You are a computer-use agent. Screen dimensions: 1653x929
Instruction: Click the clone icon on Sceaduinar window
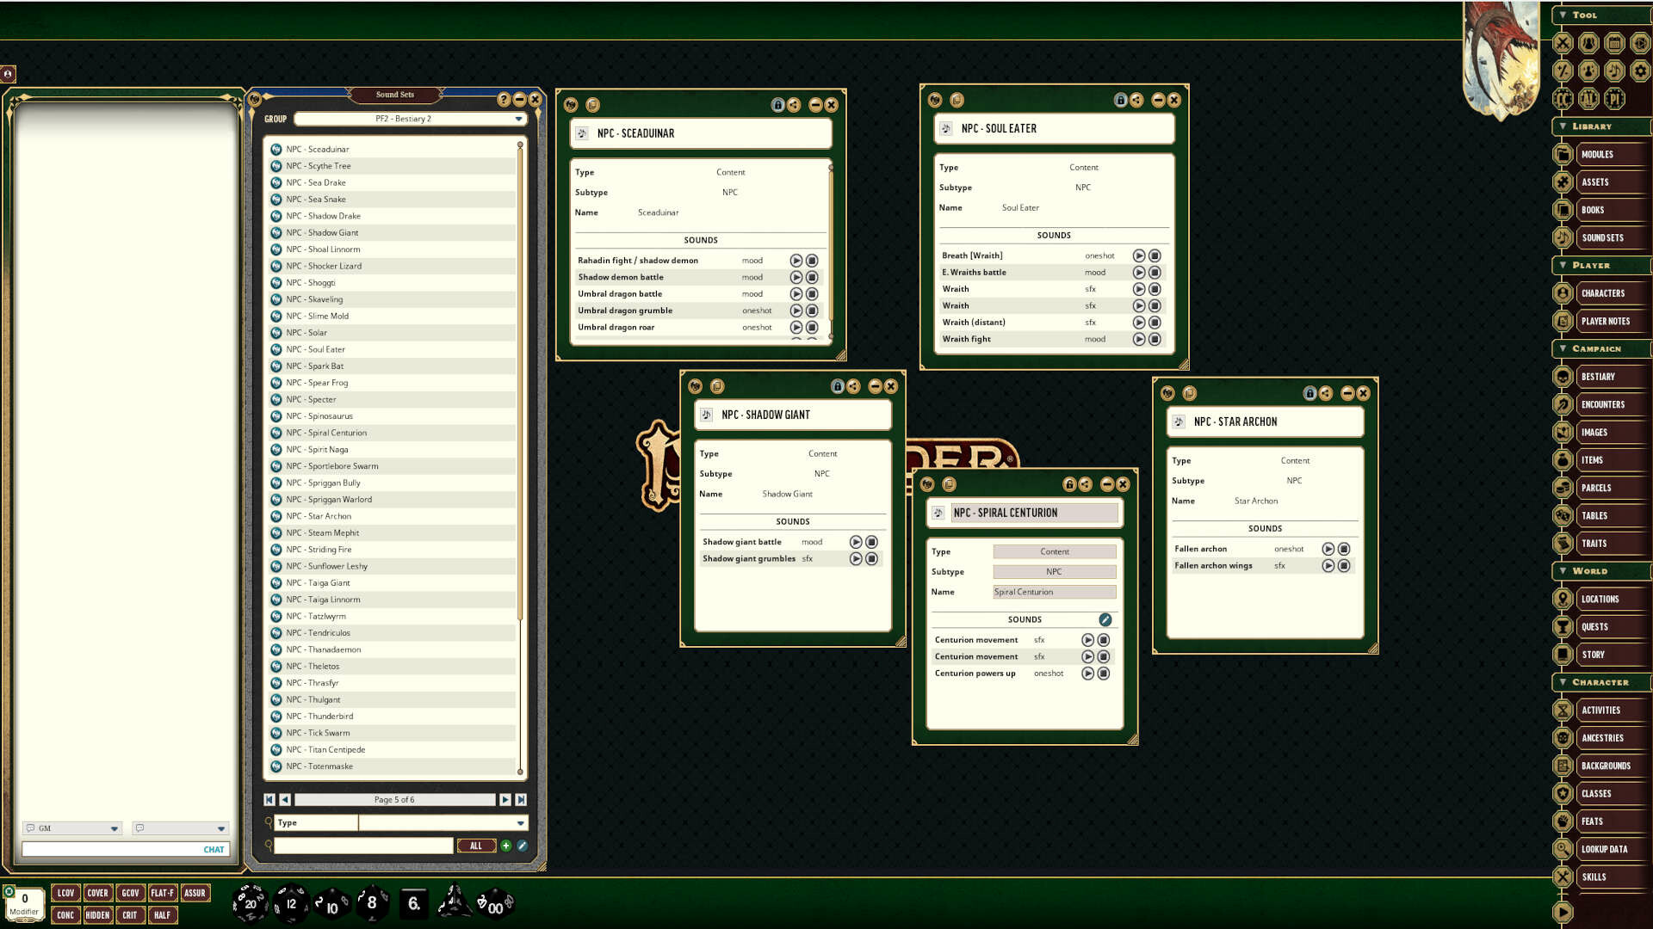(x=591, y=104)
